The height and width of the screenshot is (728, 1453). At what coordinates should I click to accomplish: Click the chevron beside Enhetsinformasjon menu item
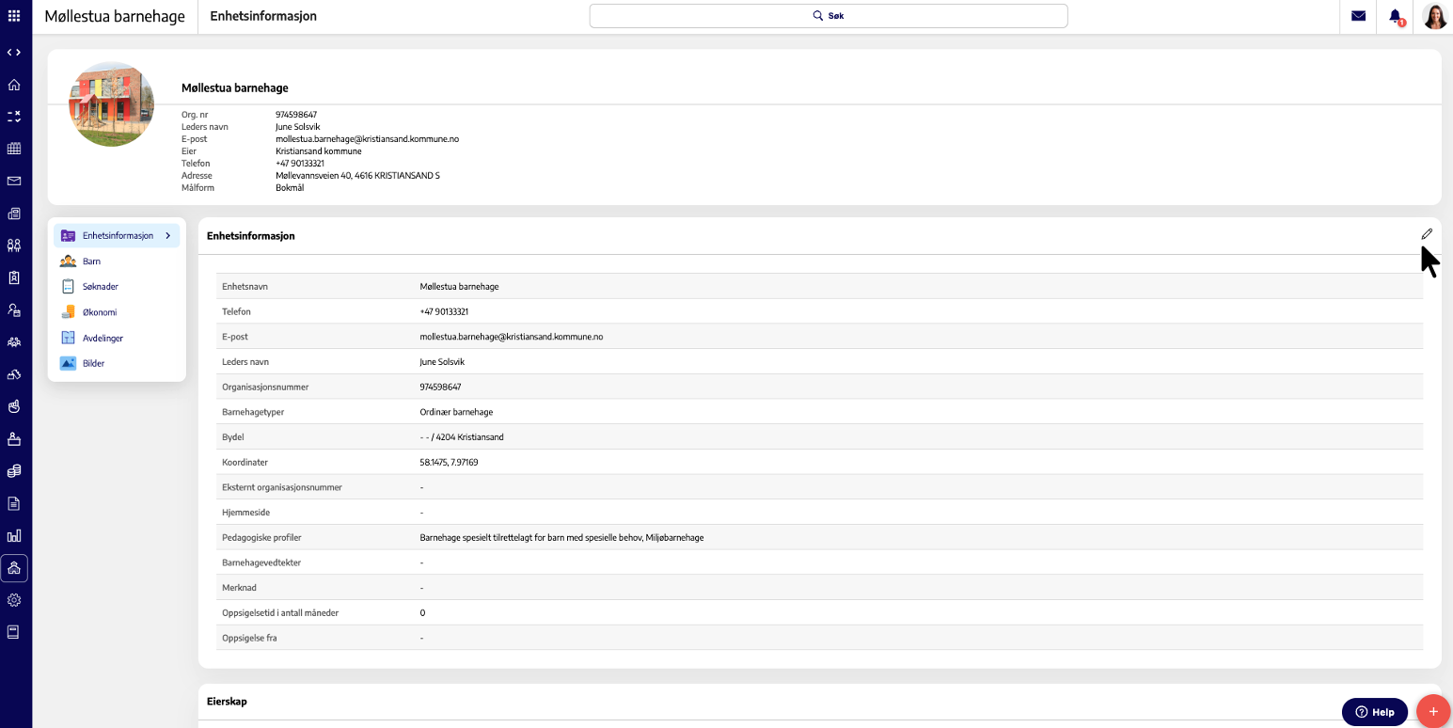(x=167, y=236)
